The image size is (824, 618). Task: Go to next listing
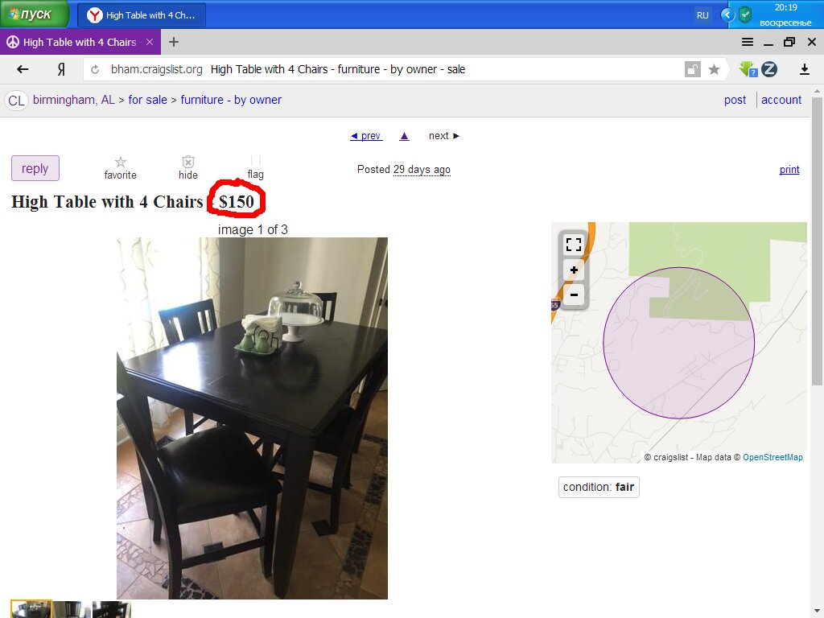[x=444, y=135]
